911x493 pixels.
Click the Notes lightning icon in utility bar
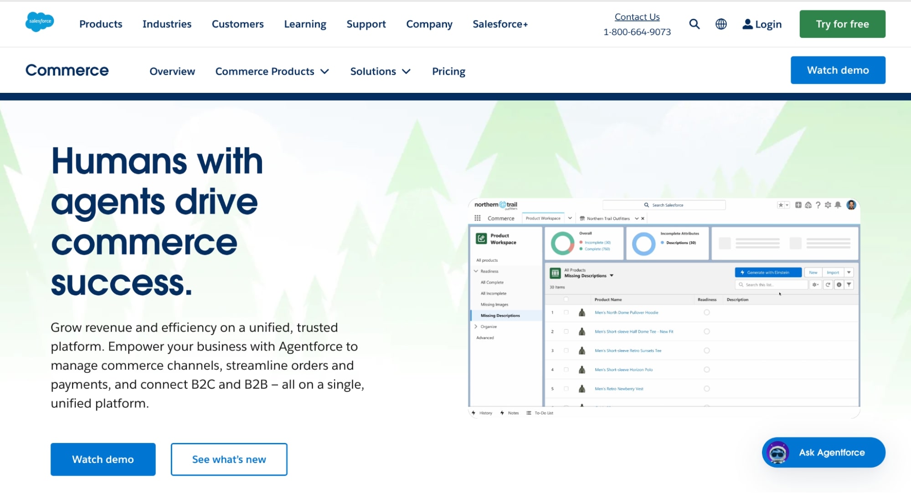point(502,413)
